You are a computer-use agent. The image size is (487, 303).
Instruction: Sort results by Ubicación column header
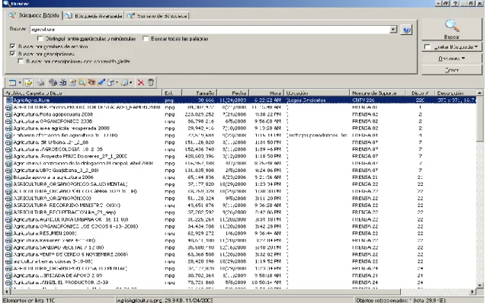316,93
